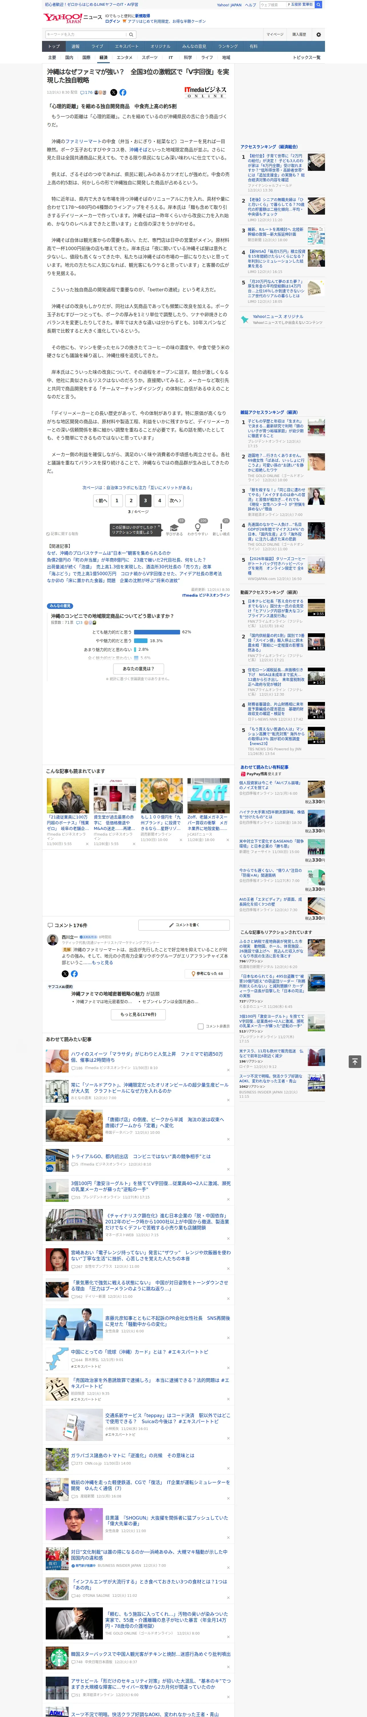Screen dimensions: 367x1717
Task: Go to page 4 of the article
Action: point(159,501)
